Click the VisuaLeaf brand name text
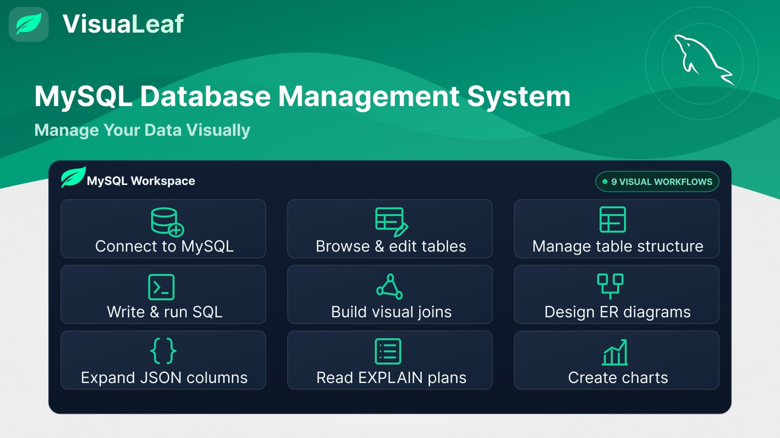This screenshot has width=780, height=438. click(123, 24)
